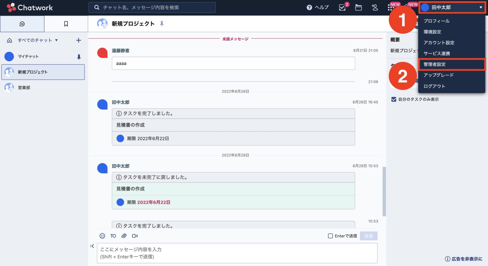This screenshot has width=488, height=266.
Task: Select アップグレード from account menu
Action: (x=438, y=75)
